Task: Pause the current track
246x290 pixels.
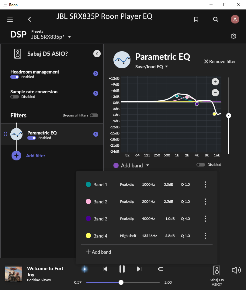Action: [x=122, y=269]
